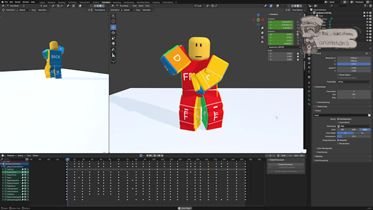Open the File menu
The height and width of the screenshot is (210, 373).
(6, 2)
